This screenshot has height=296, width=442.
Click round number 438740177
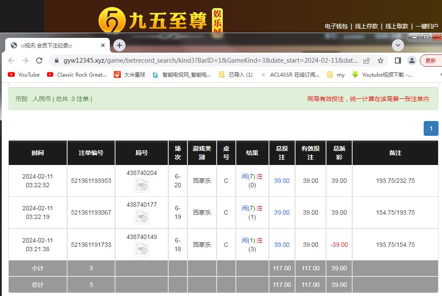click(x=142, y=205)
